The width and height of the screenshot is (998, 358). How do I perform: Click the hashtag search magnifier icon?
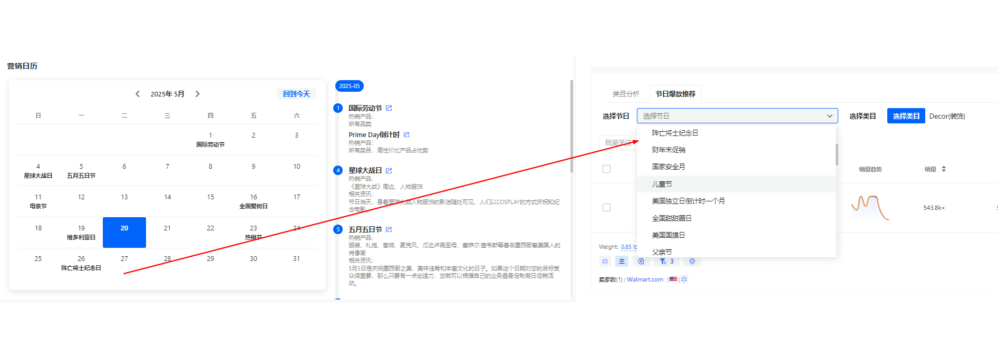(641, 262)
